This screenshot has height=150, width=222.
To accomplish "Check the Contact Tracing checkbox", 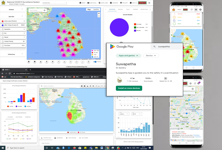I will tap(3, 42).
